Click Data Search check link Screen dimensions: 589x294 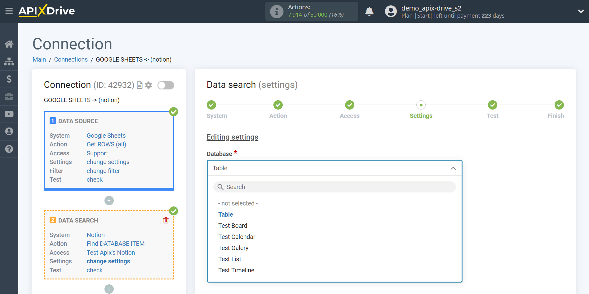pos(95,270)
